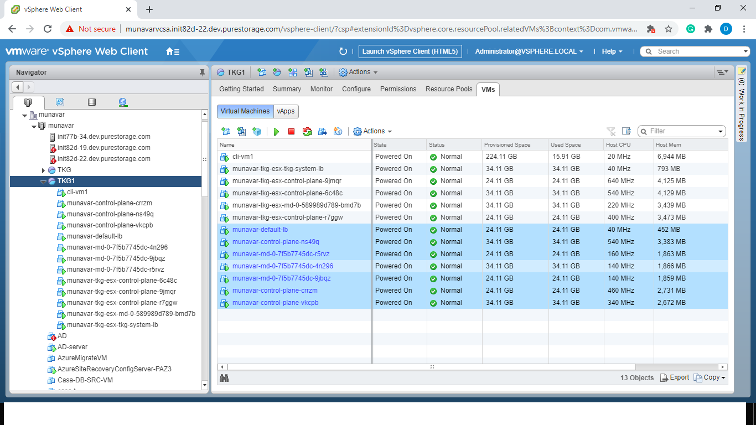Viewport: 756px width, 425px height.
Task: Open the Permissions tab
Action: click(398, 89)
